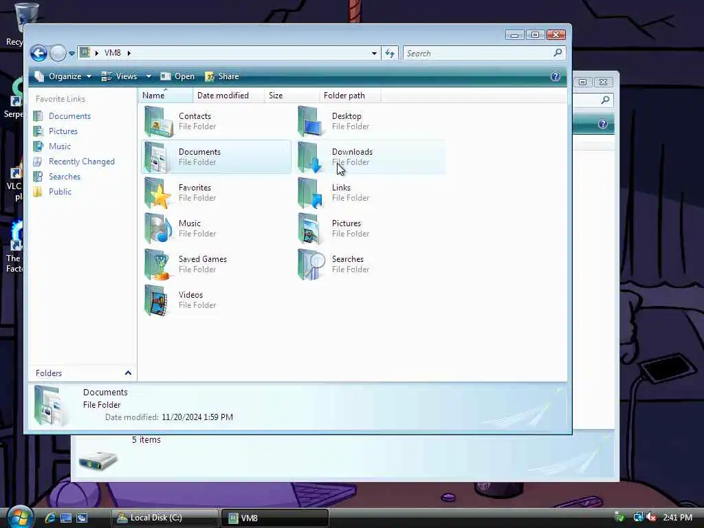The height and width of the screenshot is (528, 704).
Task: Click the Views toolbar button
Action: tap(120, 76)
